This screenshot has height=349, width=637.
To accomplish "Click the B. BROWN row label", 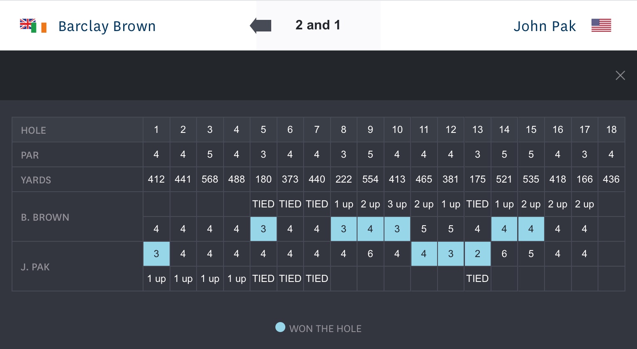I will pyautogui.click(x=45, y=217).
